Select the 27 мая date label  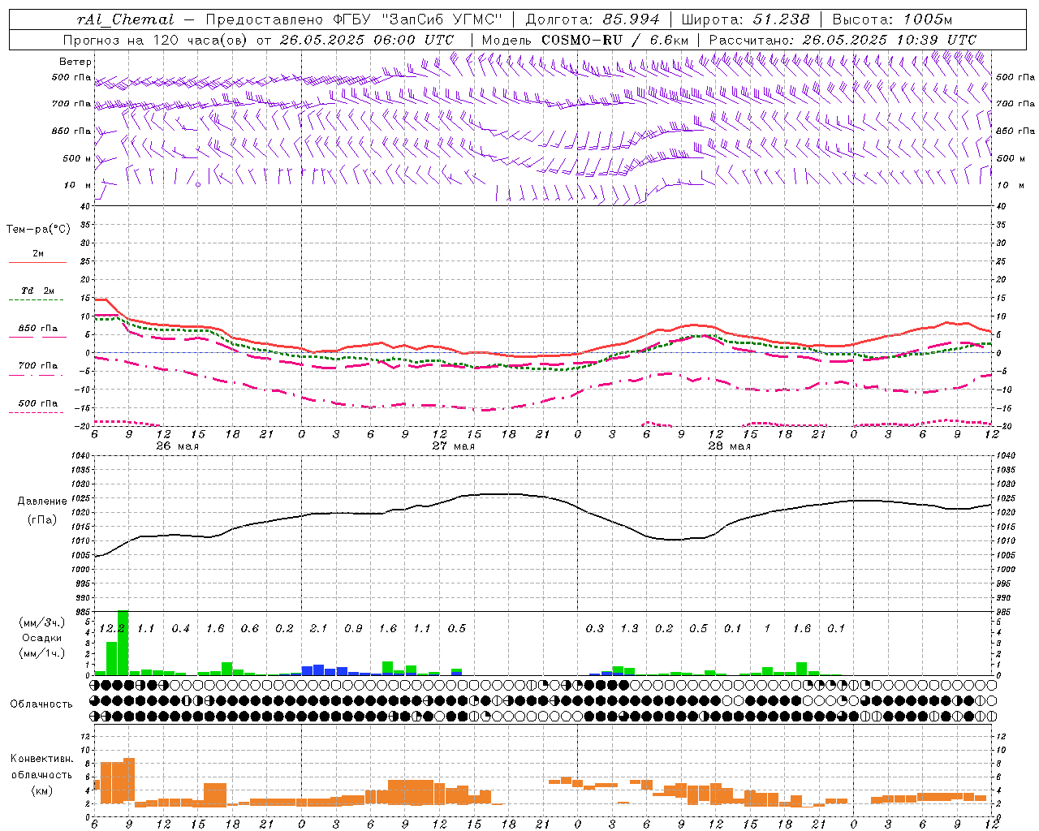453,446
